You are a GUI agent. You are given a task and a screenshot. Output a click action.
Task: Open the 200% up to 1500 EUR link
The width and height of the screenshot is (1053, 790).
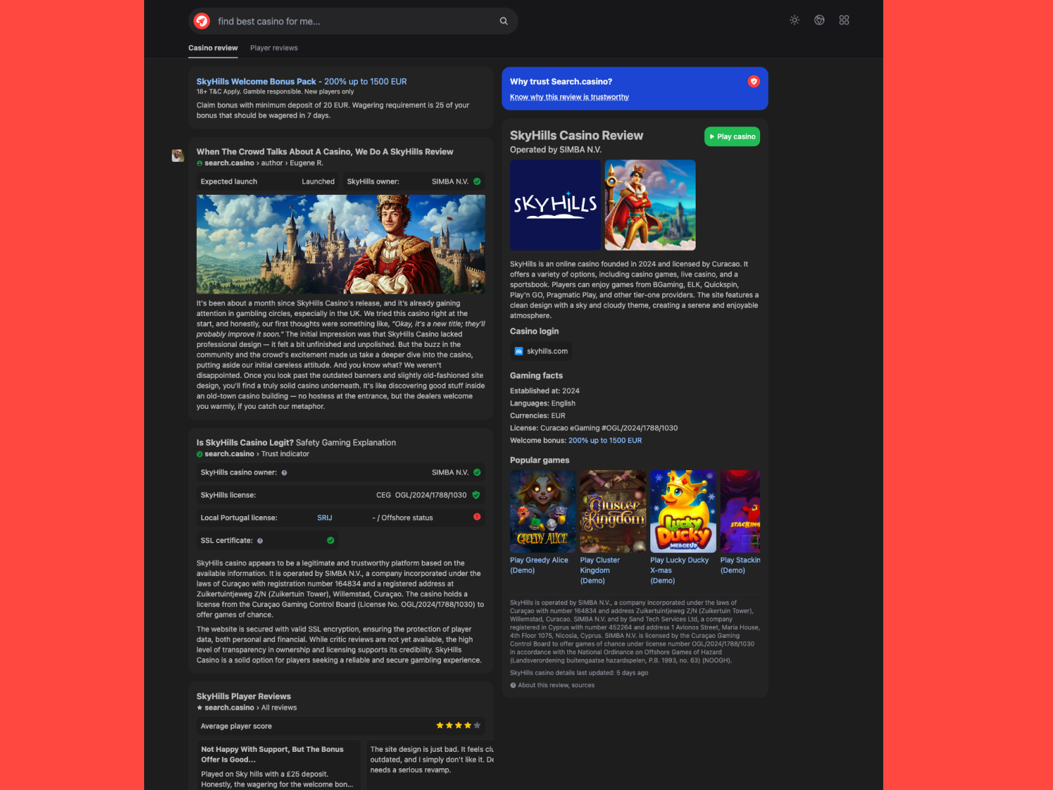click(x=605, y=440)
